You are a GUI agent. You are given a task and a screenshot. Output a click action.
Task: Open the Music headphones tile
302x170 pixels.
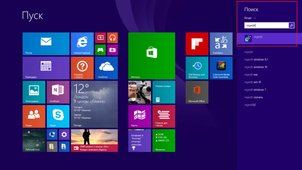[x=112, y=38]
